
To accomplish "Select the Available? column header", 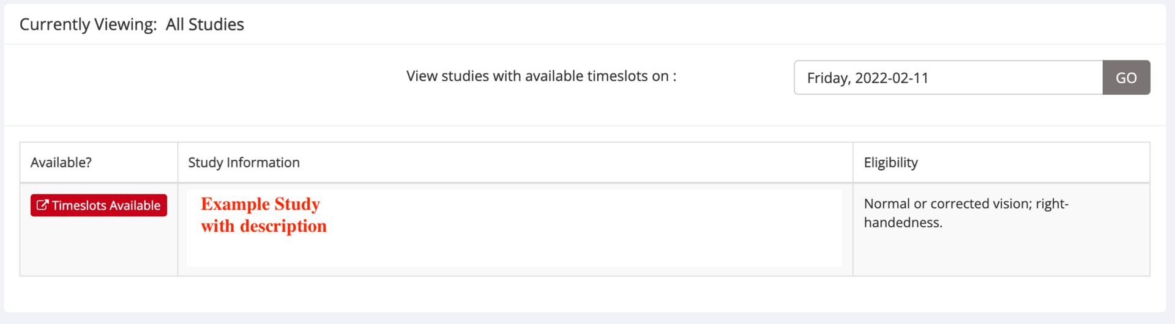I will coord(61,163).
